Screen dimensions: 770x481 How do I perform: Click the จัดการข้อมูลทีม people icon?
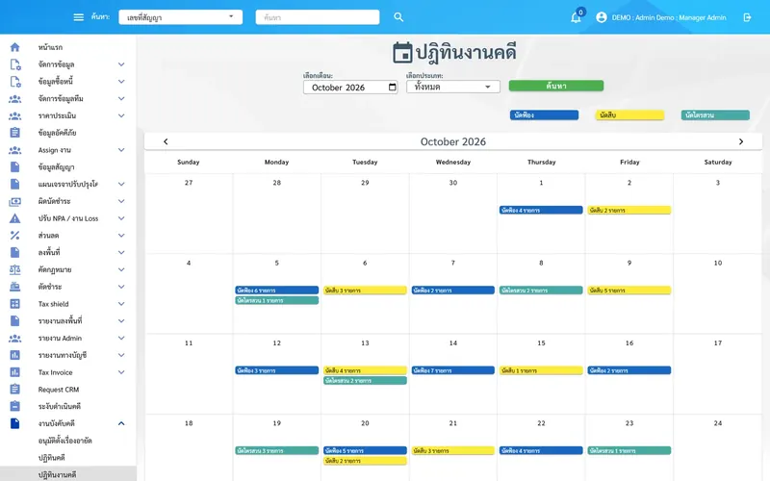(x=14, y=99)
